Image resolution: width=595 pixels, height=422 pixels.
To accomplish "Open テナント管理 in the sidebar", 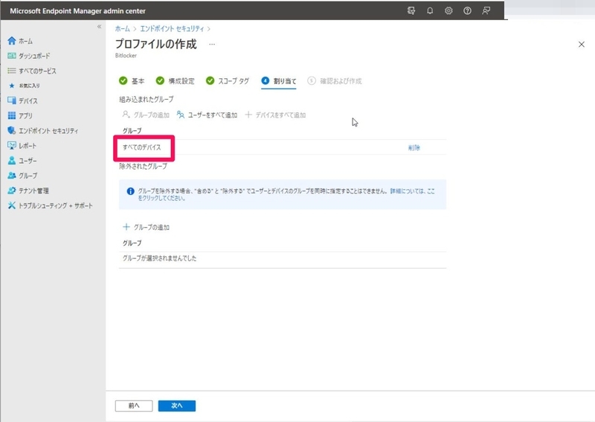I will 28,191.
